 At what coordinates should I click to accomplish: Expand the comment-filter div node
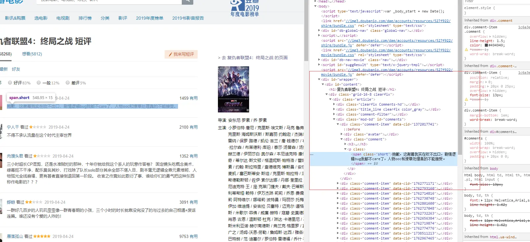(x=334, y=114)
